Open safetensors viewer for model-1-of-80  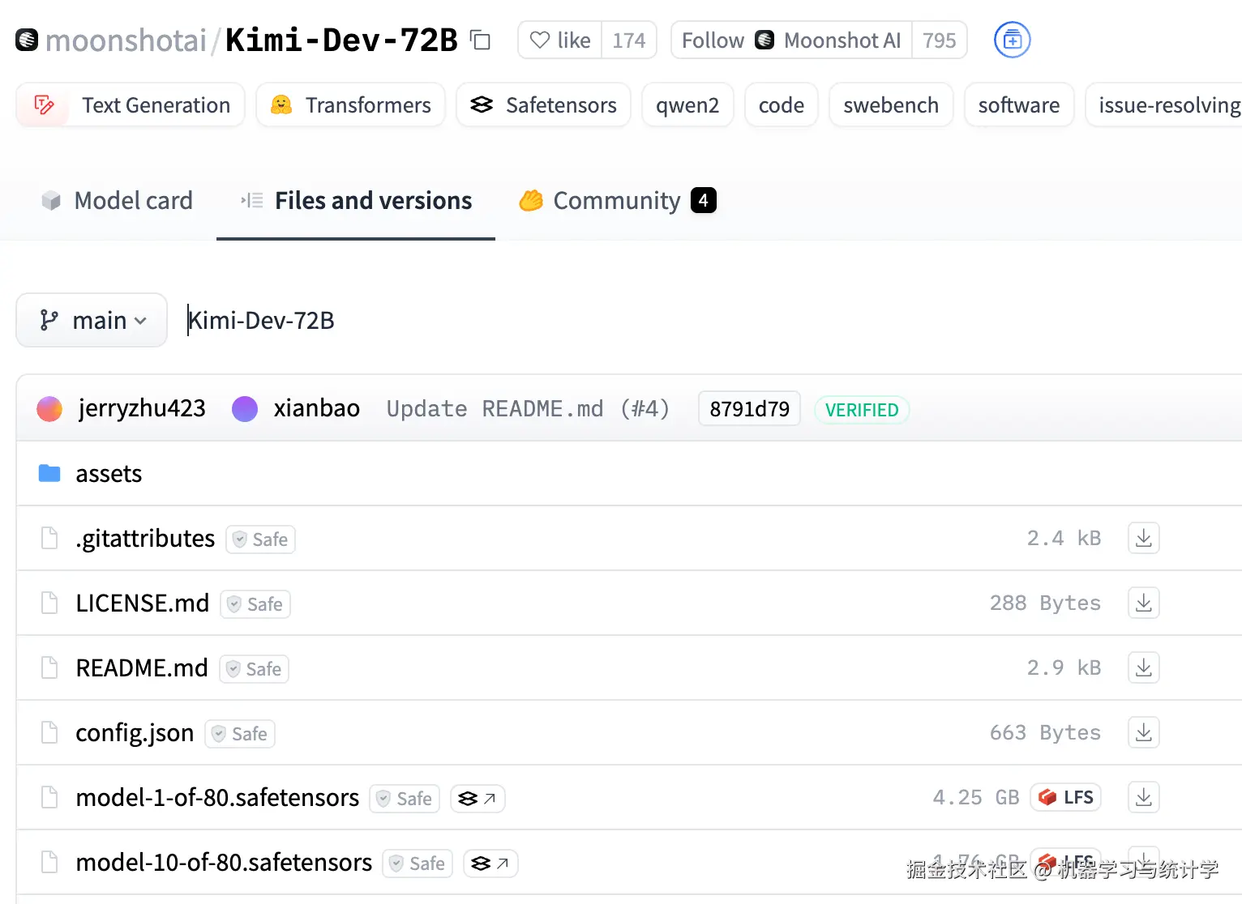click(478, 799)
